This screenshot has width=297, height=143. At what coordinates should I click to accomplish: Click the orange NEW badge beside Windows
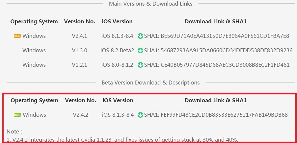(17, 36)
